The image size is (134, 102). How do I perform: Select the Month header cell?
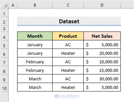(35, 36)
